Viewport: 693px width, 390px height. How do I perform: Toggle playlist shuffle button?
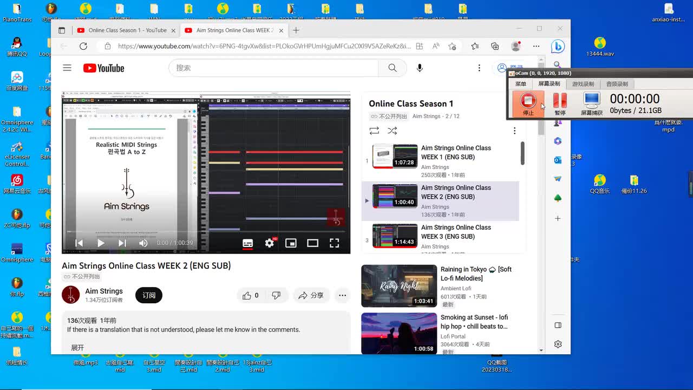tap(393, 131)
